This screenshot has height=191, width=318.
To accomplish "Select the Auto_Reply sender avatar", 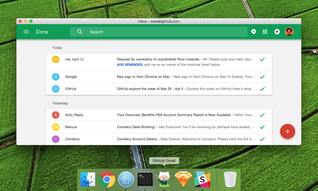I will click(56, 115).
